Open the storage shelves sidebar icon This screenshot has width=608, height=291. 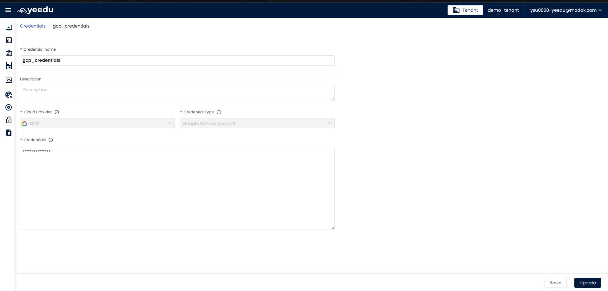(x=9, y=66)
